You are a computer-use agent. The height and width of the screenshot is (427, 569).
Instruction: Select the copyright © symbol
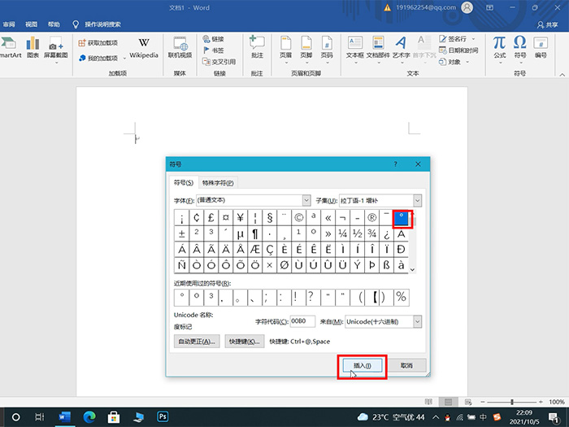point(298,218)
